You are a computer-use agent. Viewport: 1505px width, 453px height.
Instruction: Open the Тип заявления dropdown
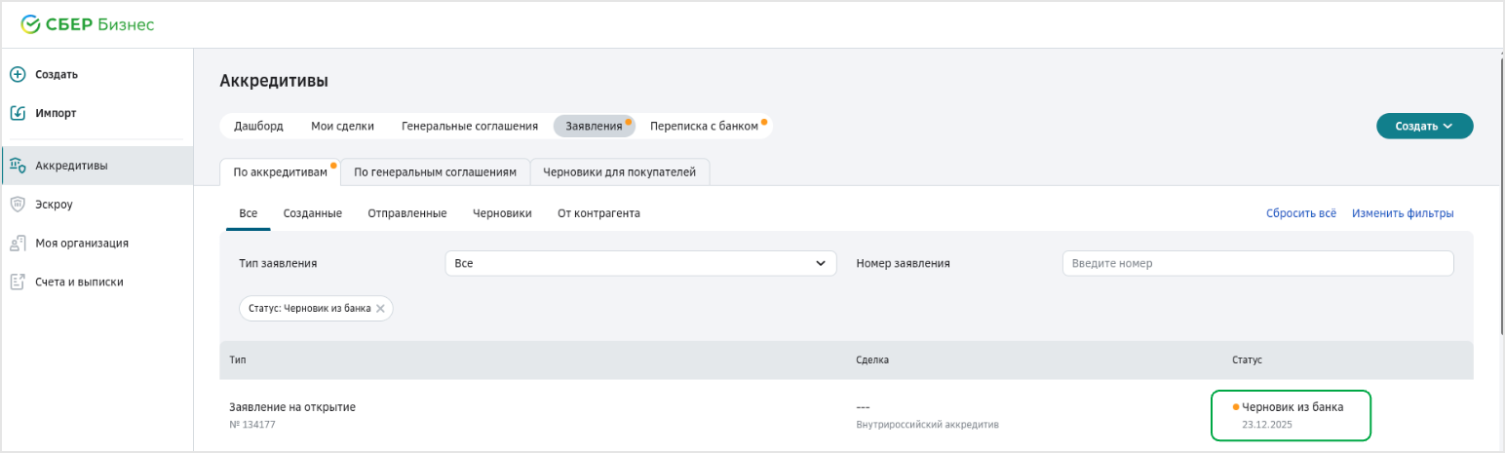click(640, 263)
